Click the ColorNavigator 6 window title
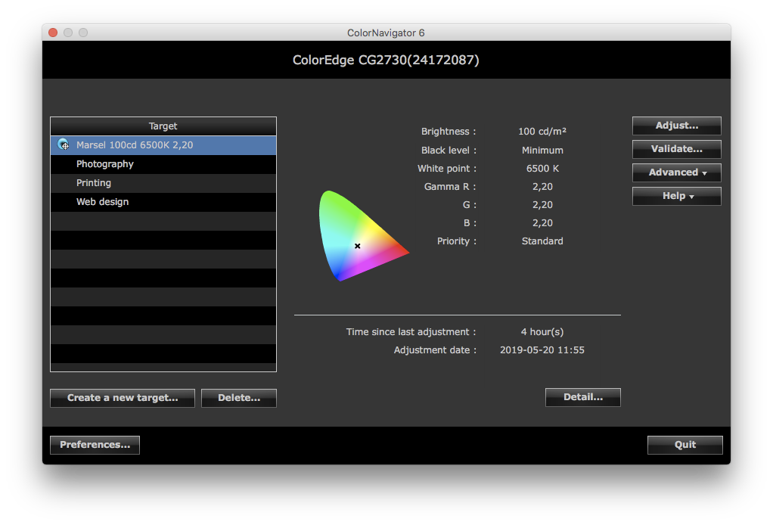Image resolution: width=773 pixels, height=525 pixels. 386,33
